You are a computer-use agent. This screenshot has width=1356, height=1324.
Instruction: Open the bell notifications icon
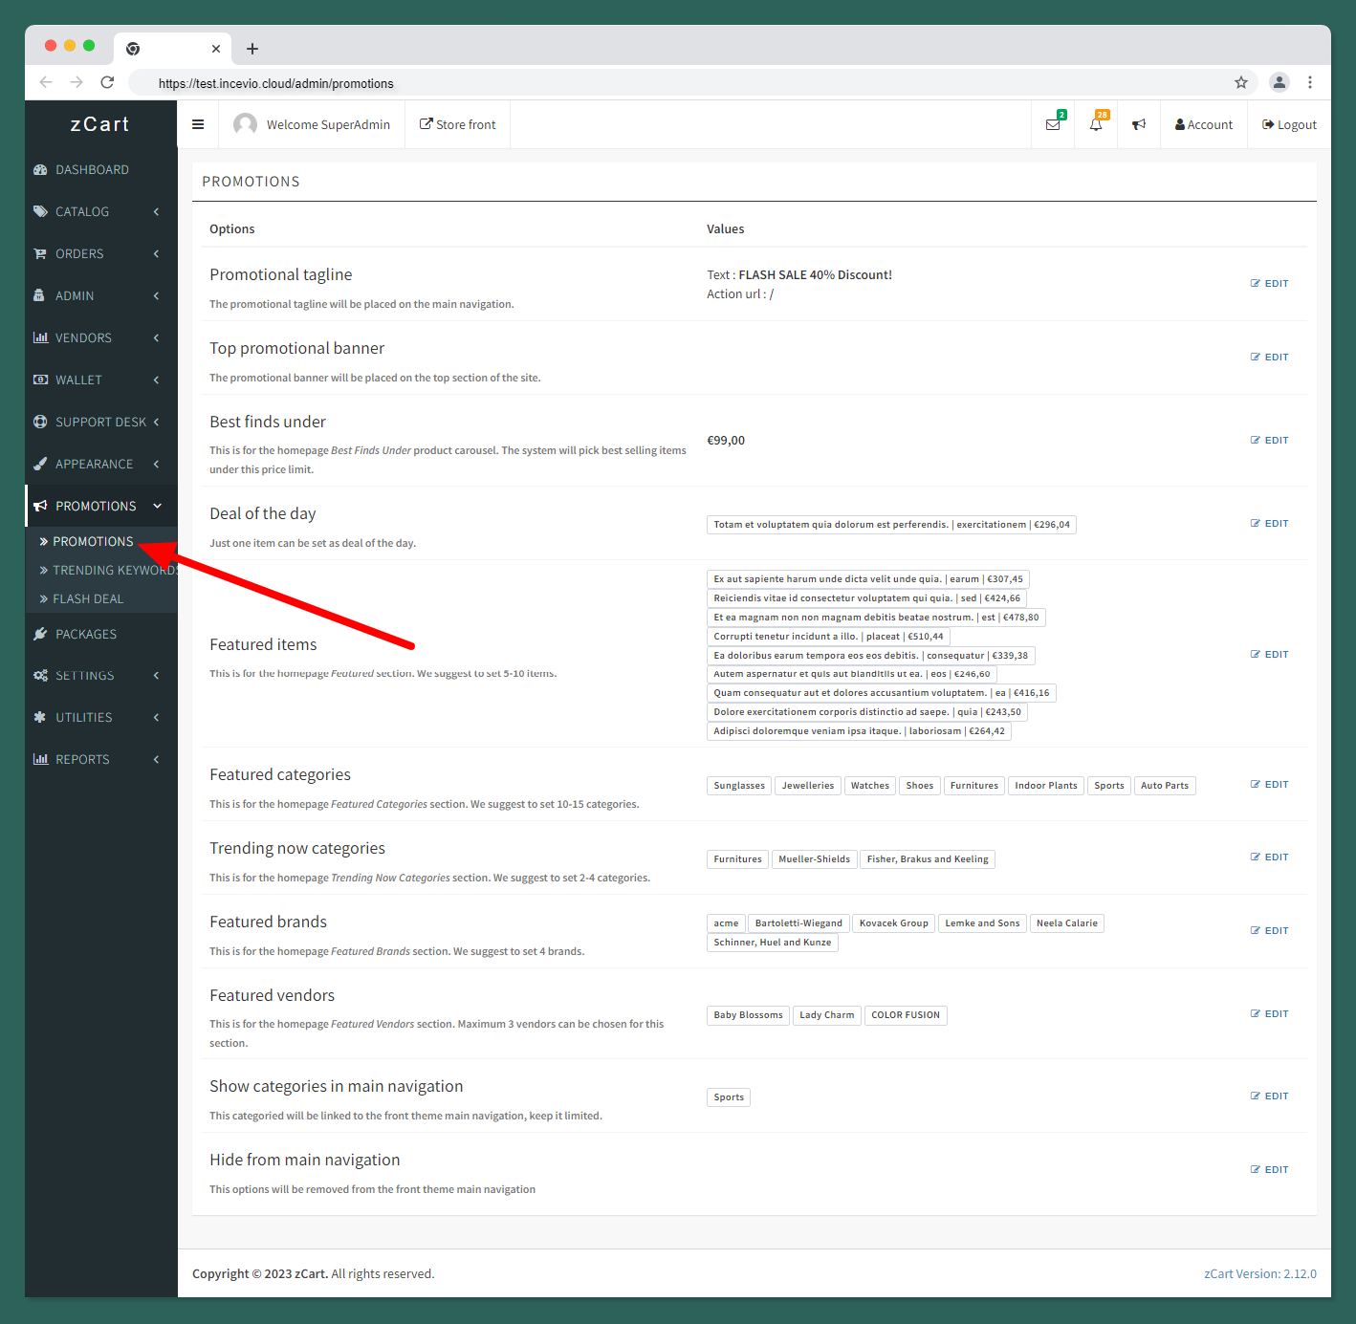[1096, 124]
